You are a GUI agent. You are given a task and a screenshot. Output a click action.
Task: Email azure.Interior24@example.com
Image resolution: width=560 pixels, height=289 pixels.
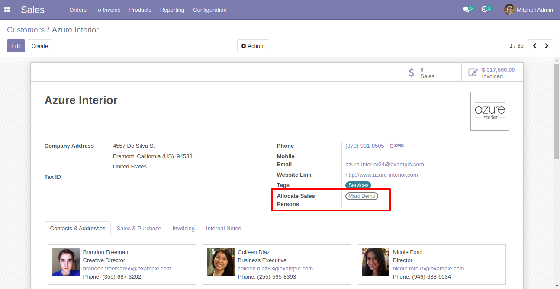(x=385, y=165)
